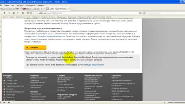Screen dimensions: 185x104
Task: Bookmark page with the star icon
Action: coord(140,13)
